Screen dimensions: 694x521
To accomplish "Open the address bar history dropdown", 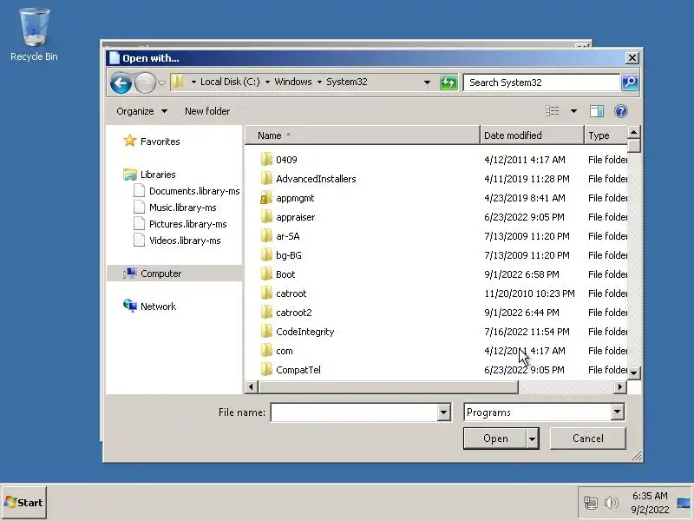I will click(427, 82).
